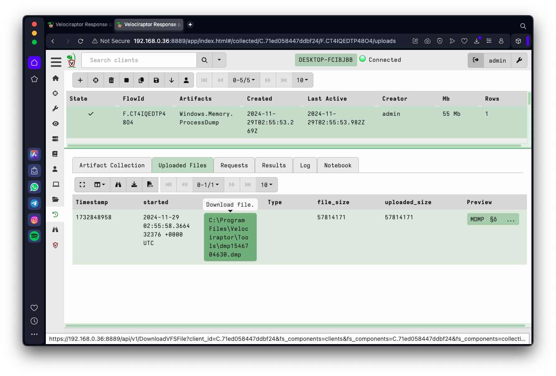Open column visibility dropdown in uploads toolbar

99,185
